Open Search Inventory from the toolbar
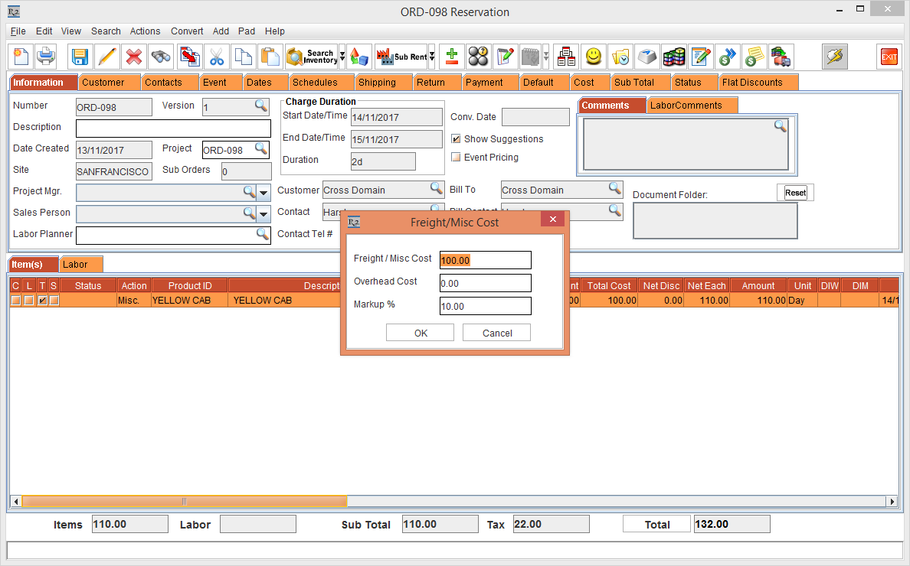 click(311, 57)
